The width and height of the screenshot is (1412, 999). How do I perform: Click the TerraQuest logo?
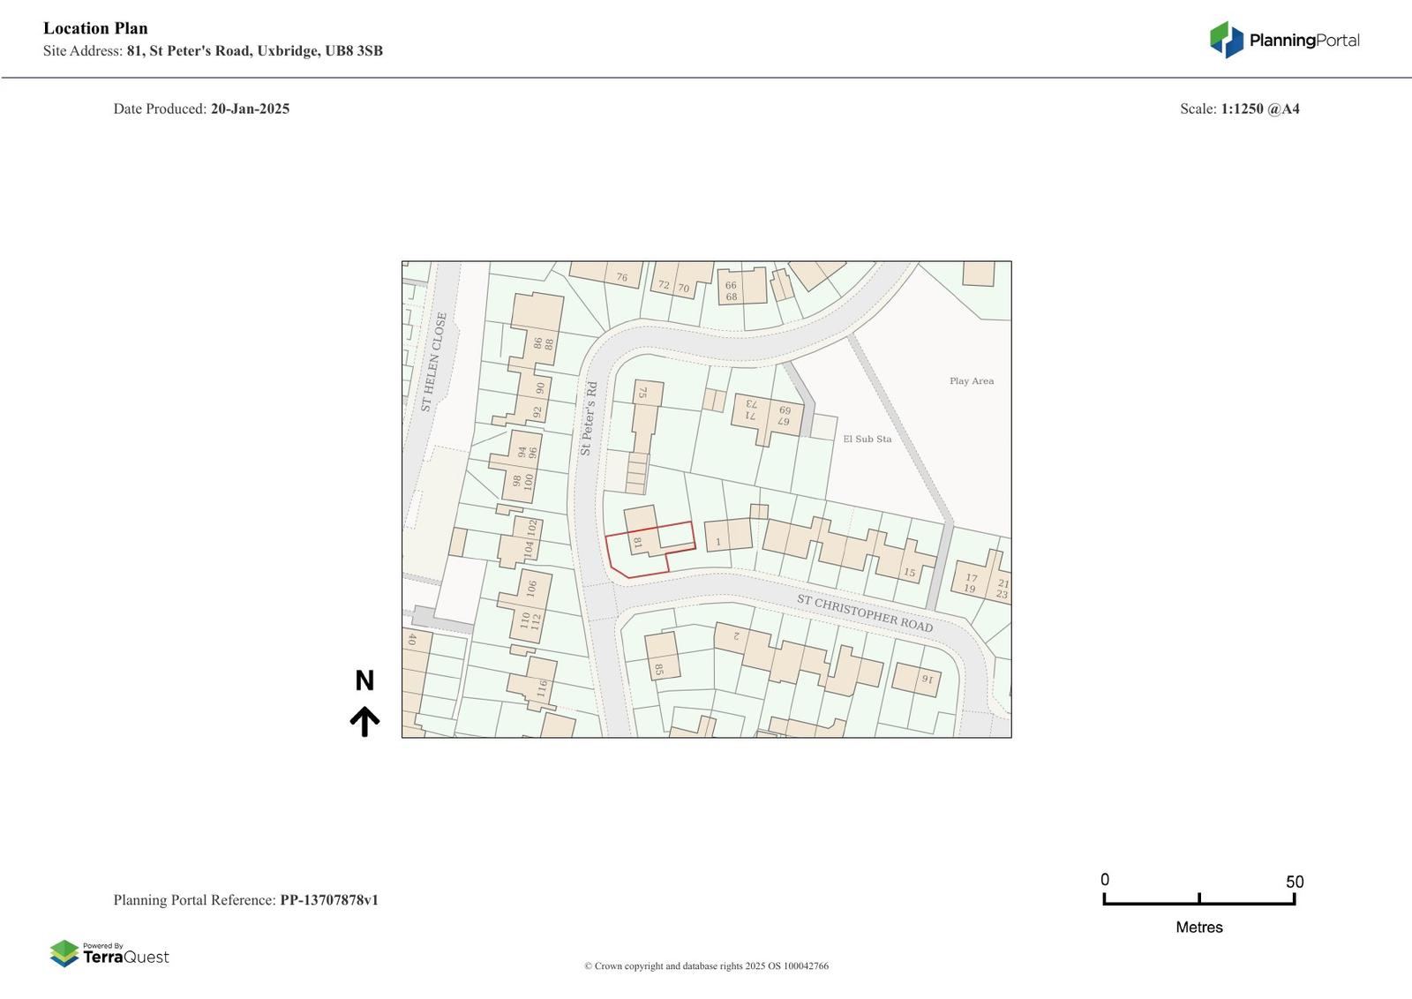[x=109, y=953]
